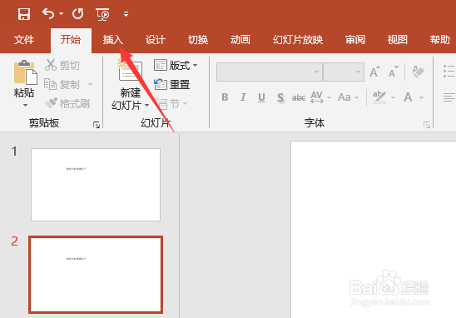Click the text highlight color icon
Viewport: 456px width, 318px height.
point(379,97)
